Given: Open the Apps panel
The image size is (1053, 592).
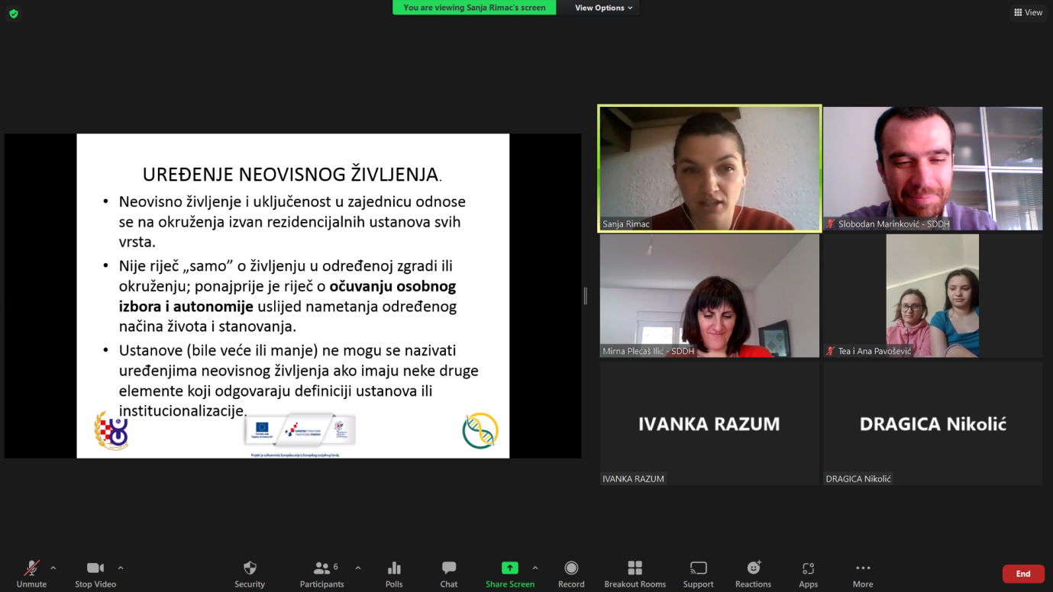Looking at the screenshot, I should [808, 568].
